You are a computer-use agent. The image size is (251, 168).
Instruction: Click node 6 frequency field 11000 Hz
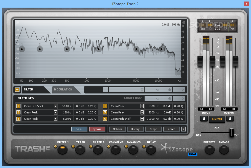point(152,119)
